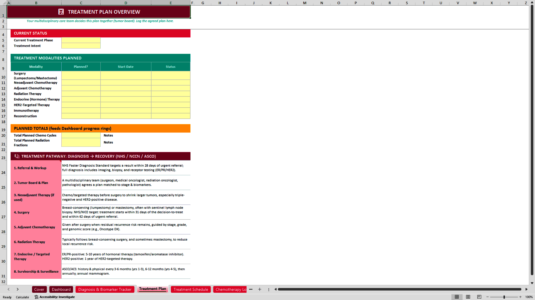535x300 pixels.
Task: Click the tab bar splitter dots handle
Action: click(269, 289)
